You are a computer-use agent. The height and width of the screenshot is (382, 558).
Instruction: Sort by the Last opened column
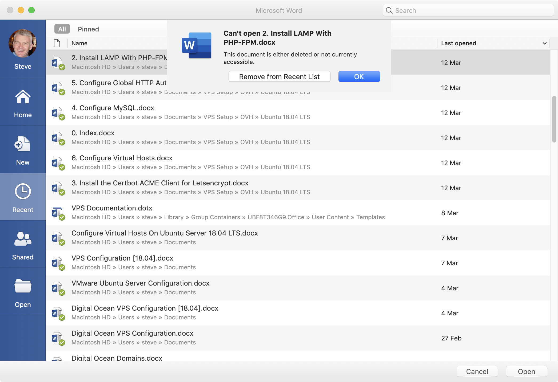pyautogui.click(x=458, y=43)
